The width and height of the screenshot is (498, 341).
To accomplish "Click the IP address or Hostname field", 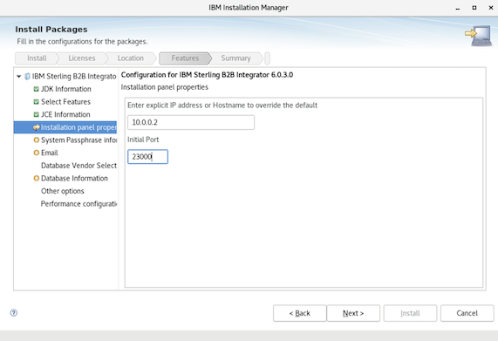I will pos(191,123).
